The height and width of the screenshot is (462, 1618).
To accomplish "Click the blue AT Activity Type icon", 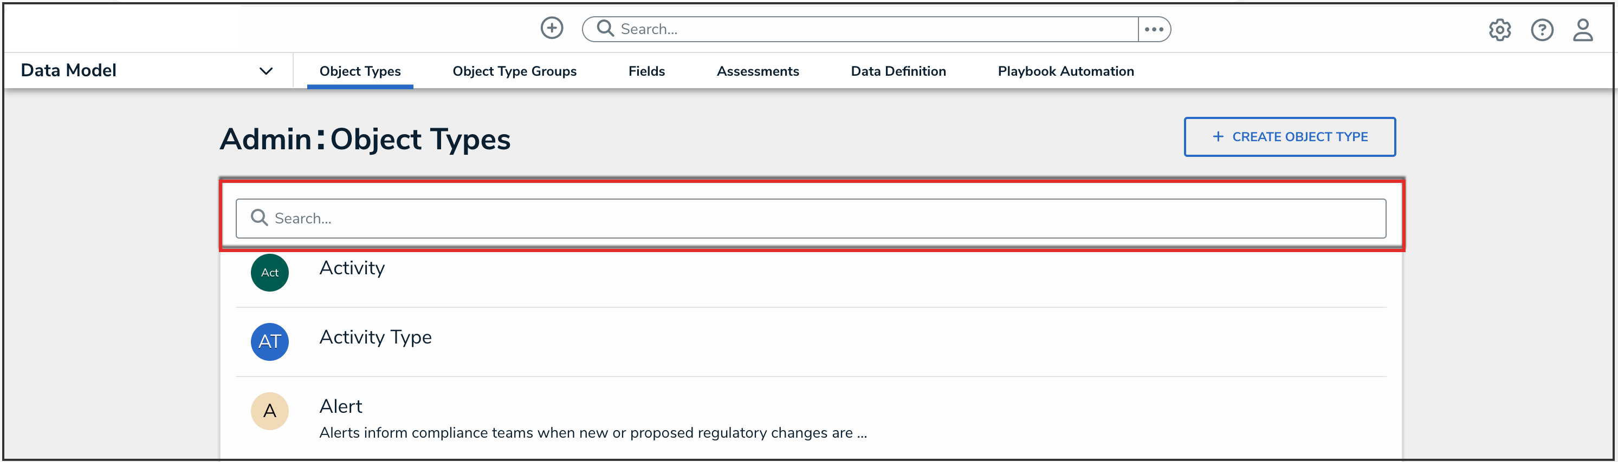I will coord(269,342).
